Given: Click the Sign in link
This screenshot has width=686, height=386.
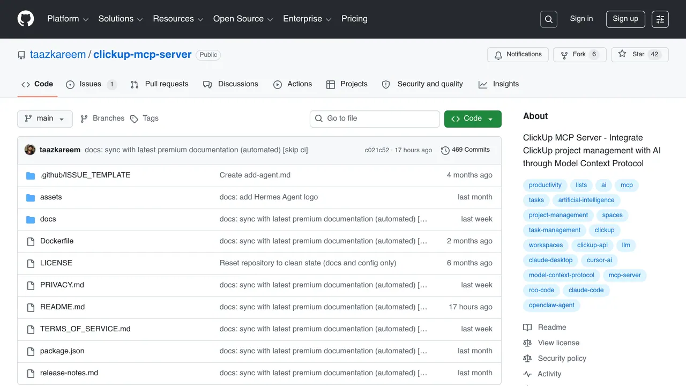Looking at the screenshot, I should (581, 19).
